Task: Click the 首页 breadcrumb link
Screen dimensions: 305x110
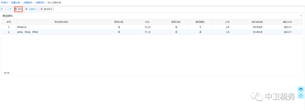Action: point(5,3)
